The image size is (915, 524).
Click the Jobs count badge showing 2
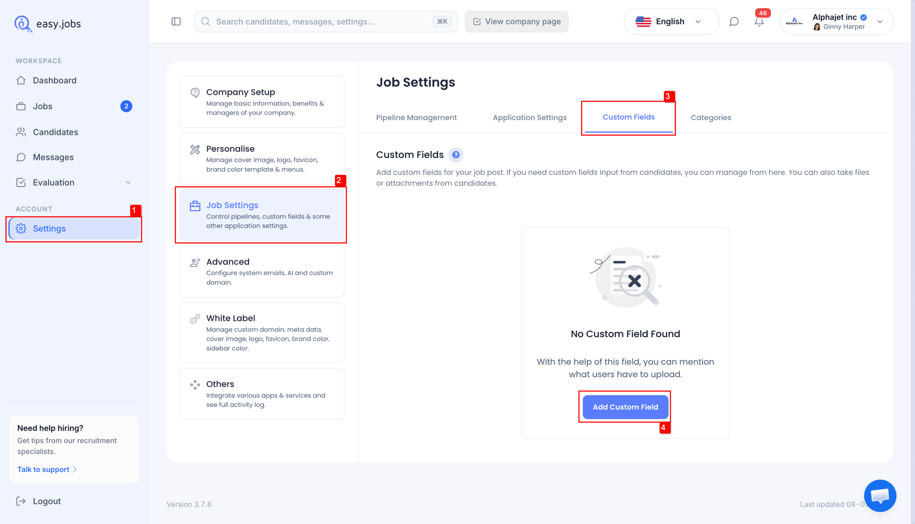pos(126,106)
